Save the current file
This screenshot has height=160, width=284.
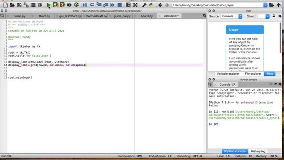pyautogui.click(x=19, y=5)
